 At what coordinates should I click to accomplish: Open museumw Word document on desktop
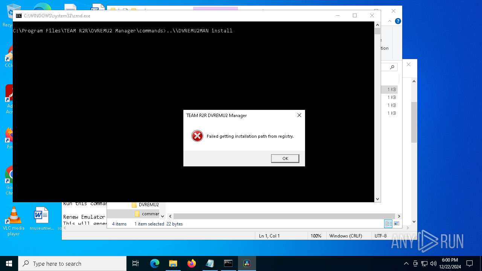pyautogui.click(x=42, y=219)
